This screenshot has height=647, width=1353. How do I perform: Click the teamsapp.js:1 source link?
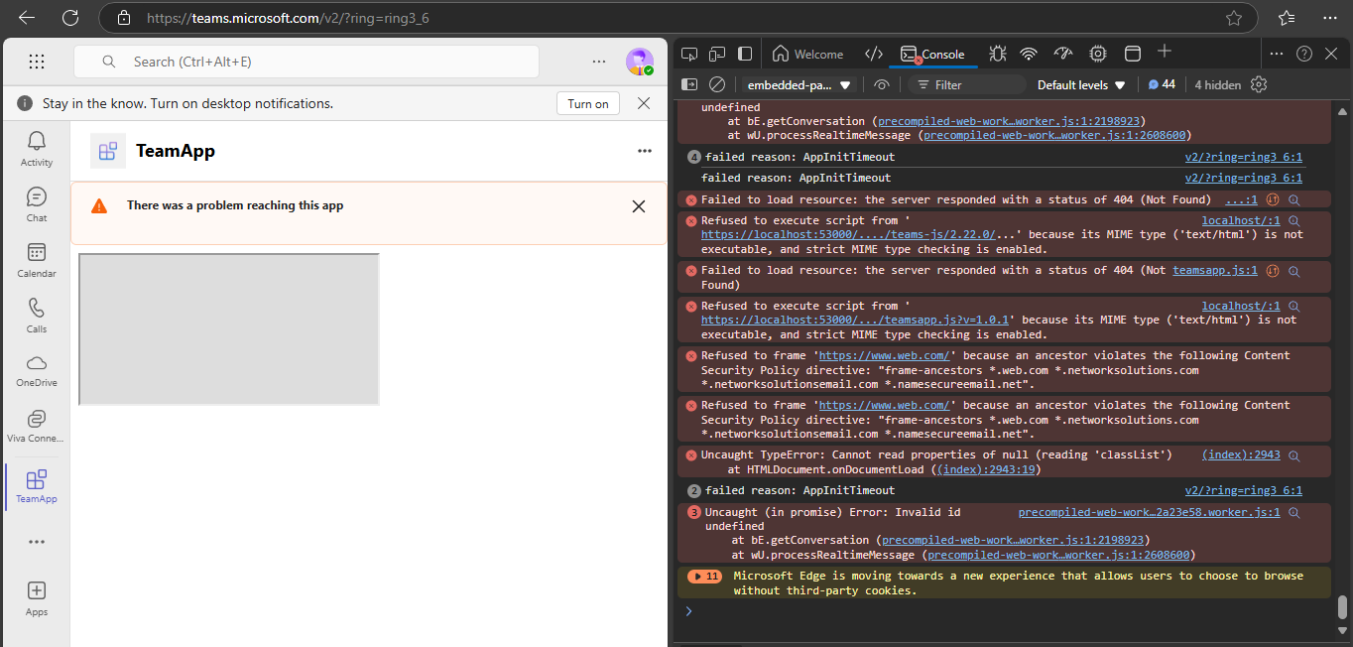(1215, 270)
